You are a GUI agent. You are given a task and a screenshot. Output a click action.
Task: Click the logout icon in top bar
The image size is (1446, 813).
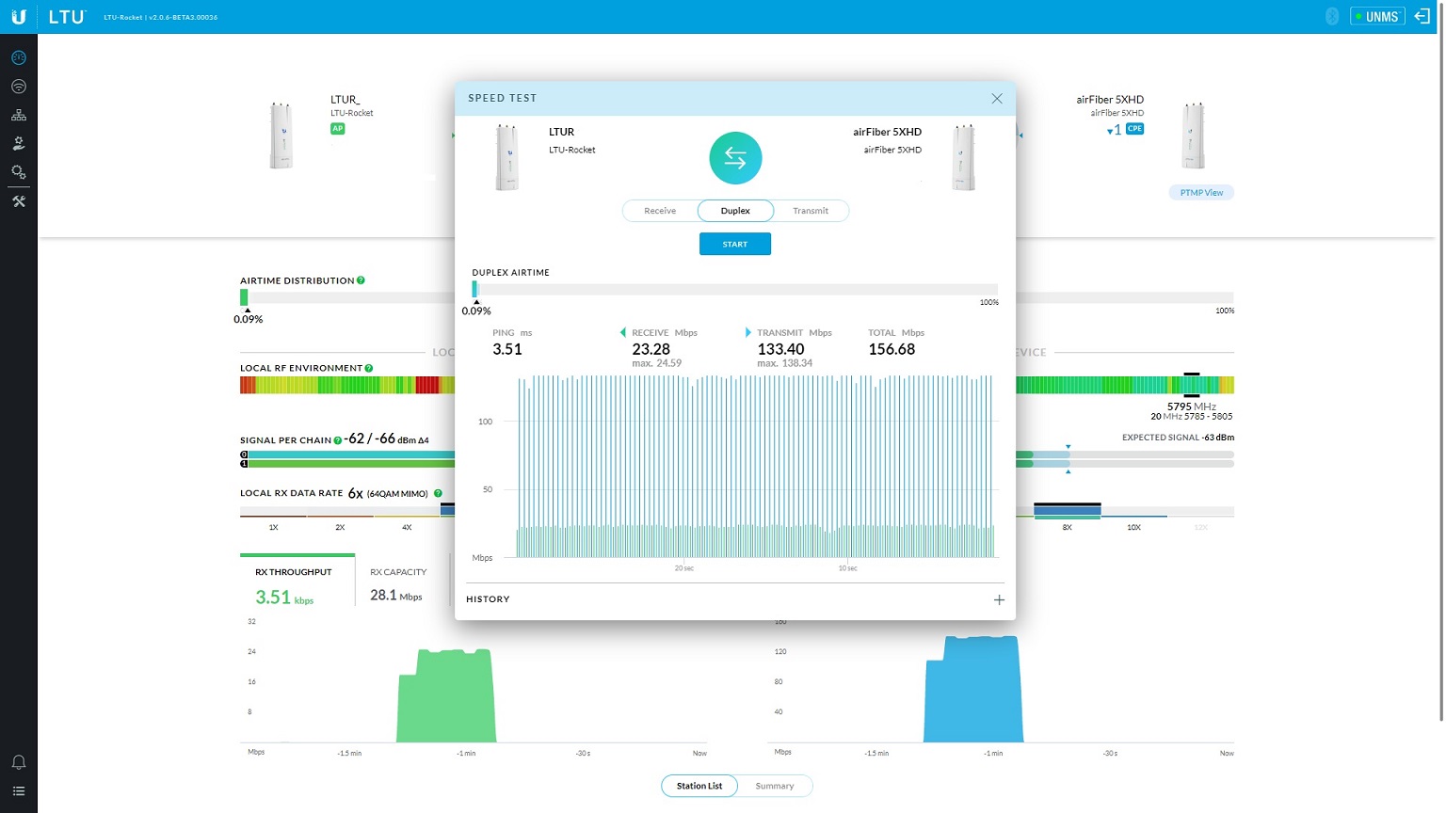click(x=1422, y=16)
